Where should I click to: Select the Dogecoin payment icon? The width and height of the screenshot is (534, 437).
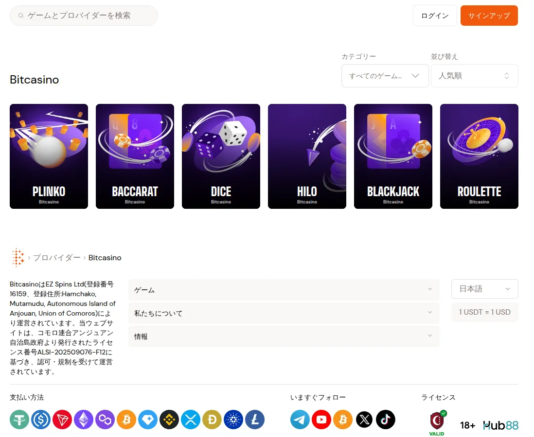coord(212,420)
